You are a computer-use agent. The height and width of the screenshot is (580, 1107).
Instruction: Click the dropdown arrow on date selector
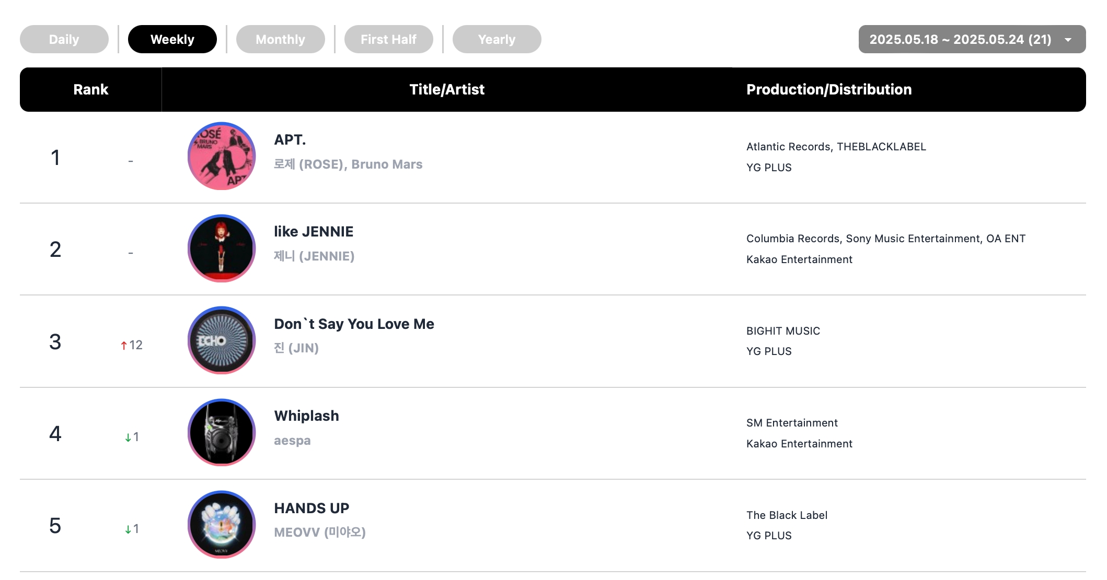(x=1068, y=40)
